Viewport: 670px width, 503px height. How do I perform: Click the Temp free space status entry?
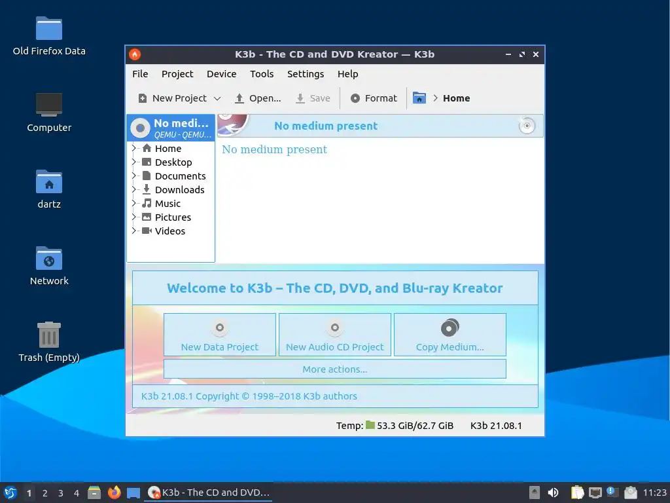395,426
